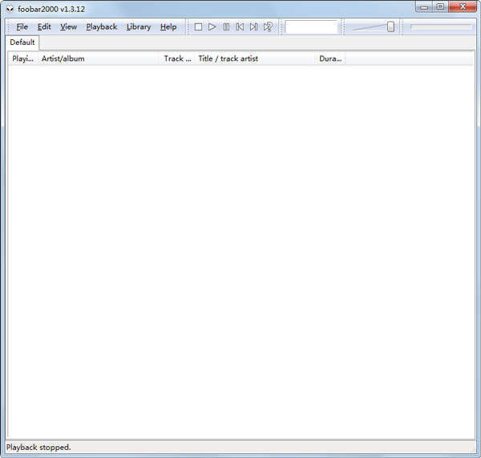The image size is (481, 458).
Task: Click the Stop playback button
Action: coord(198,27)
